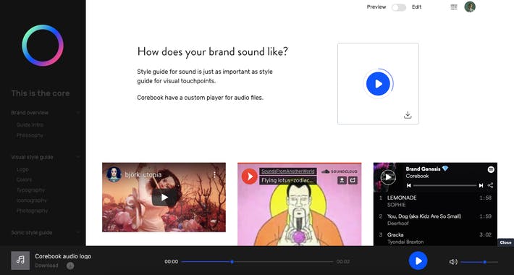The image size is (514, 275).
Task: Click the Corebook circular logo
Action: coord(43,46)
